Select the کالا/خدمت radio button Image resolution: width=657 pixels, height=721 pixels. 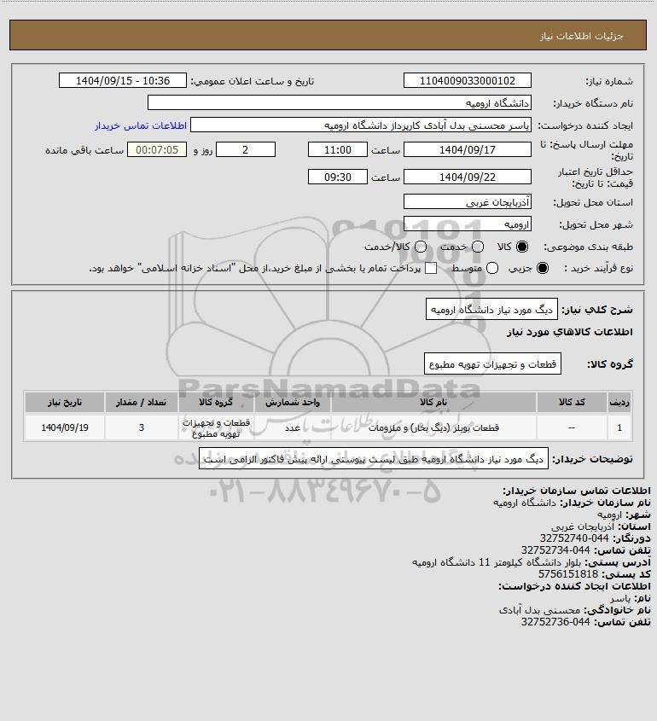420,247
